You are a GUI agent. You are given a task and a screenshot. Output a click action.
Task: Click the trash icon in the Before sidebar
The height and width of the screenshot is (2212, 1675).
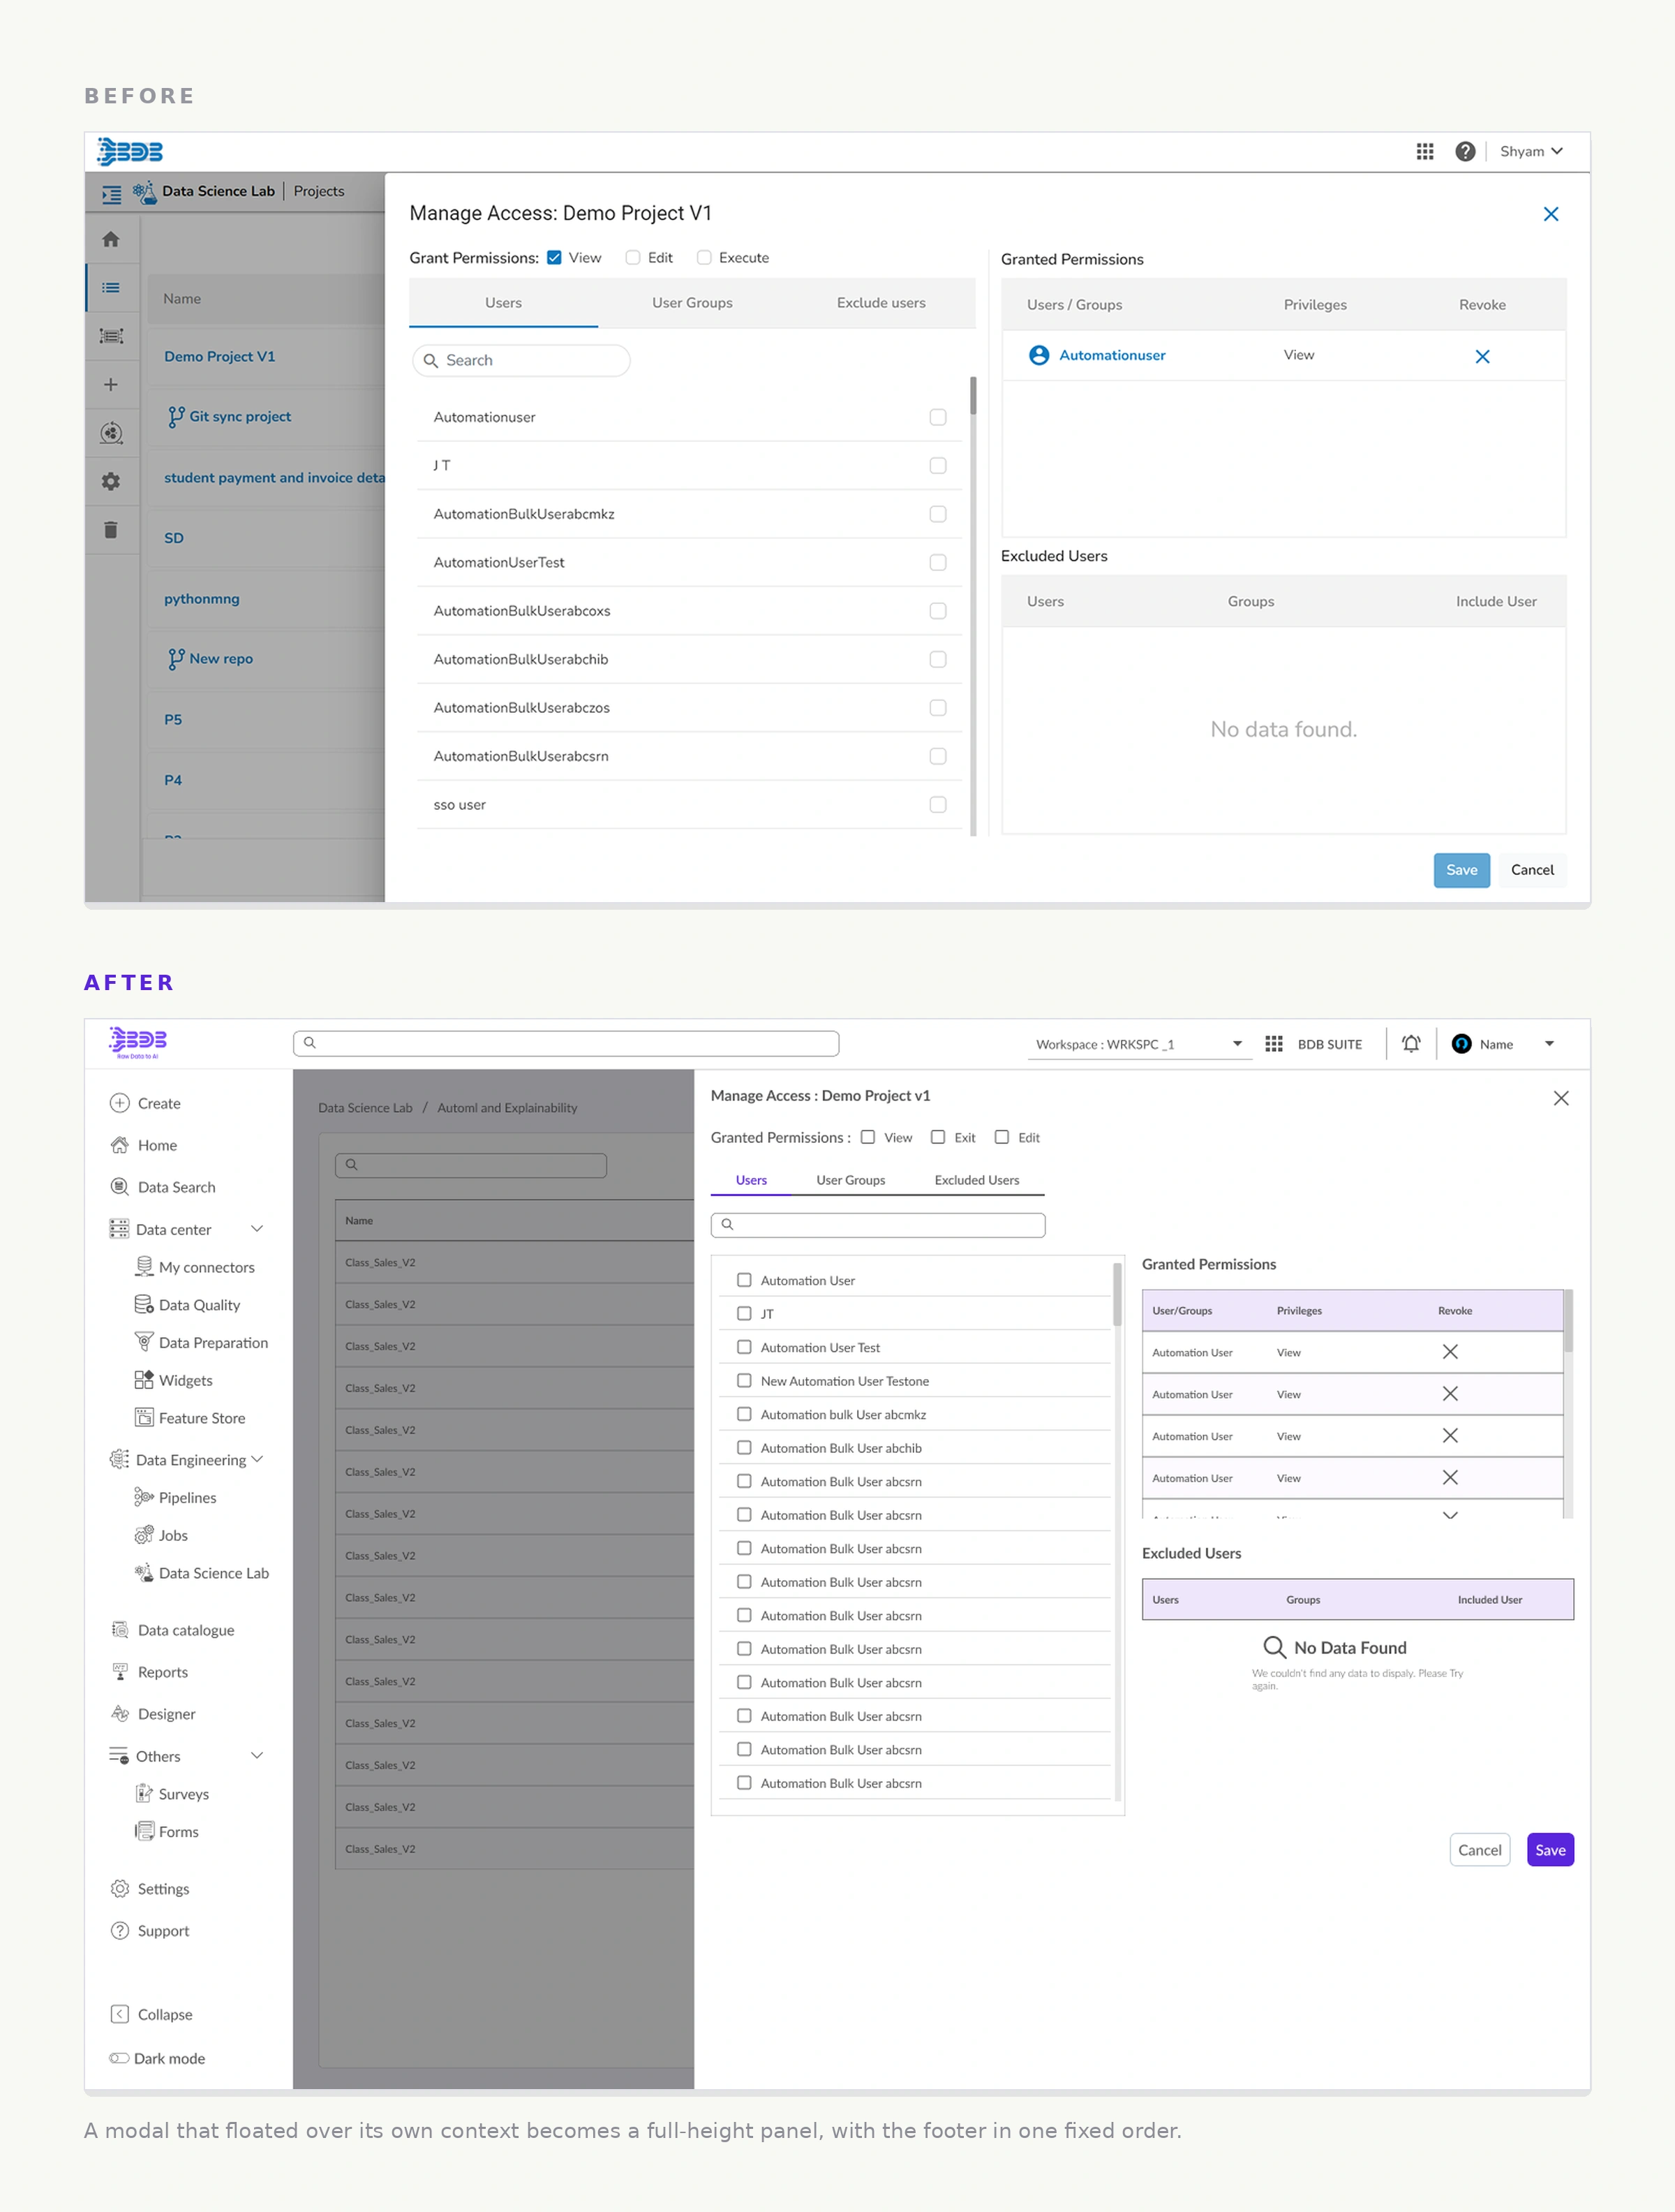111,530
